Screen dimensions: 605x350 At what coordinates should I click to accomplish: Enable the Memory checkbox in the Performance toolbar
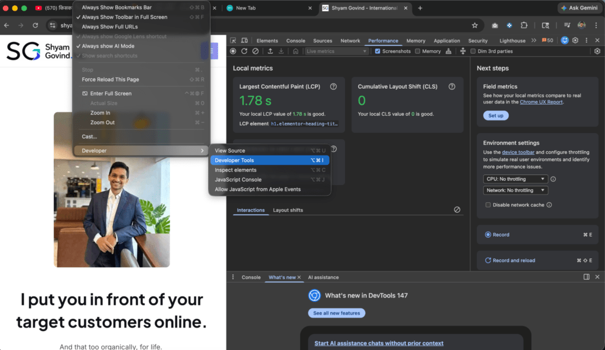click(418, 51)
